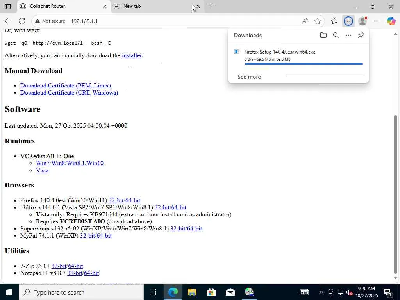Download Certificate (CRT, Windows)

tap(69, 93)
